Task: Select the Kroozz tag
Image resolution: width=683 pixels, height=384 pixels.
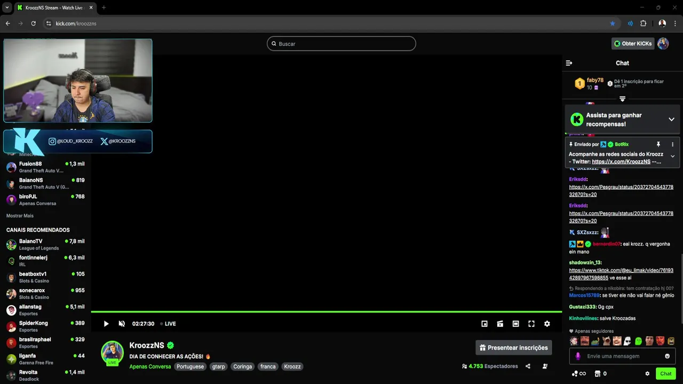Action: click(292, 367)
